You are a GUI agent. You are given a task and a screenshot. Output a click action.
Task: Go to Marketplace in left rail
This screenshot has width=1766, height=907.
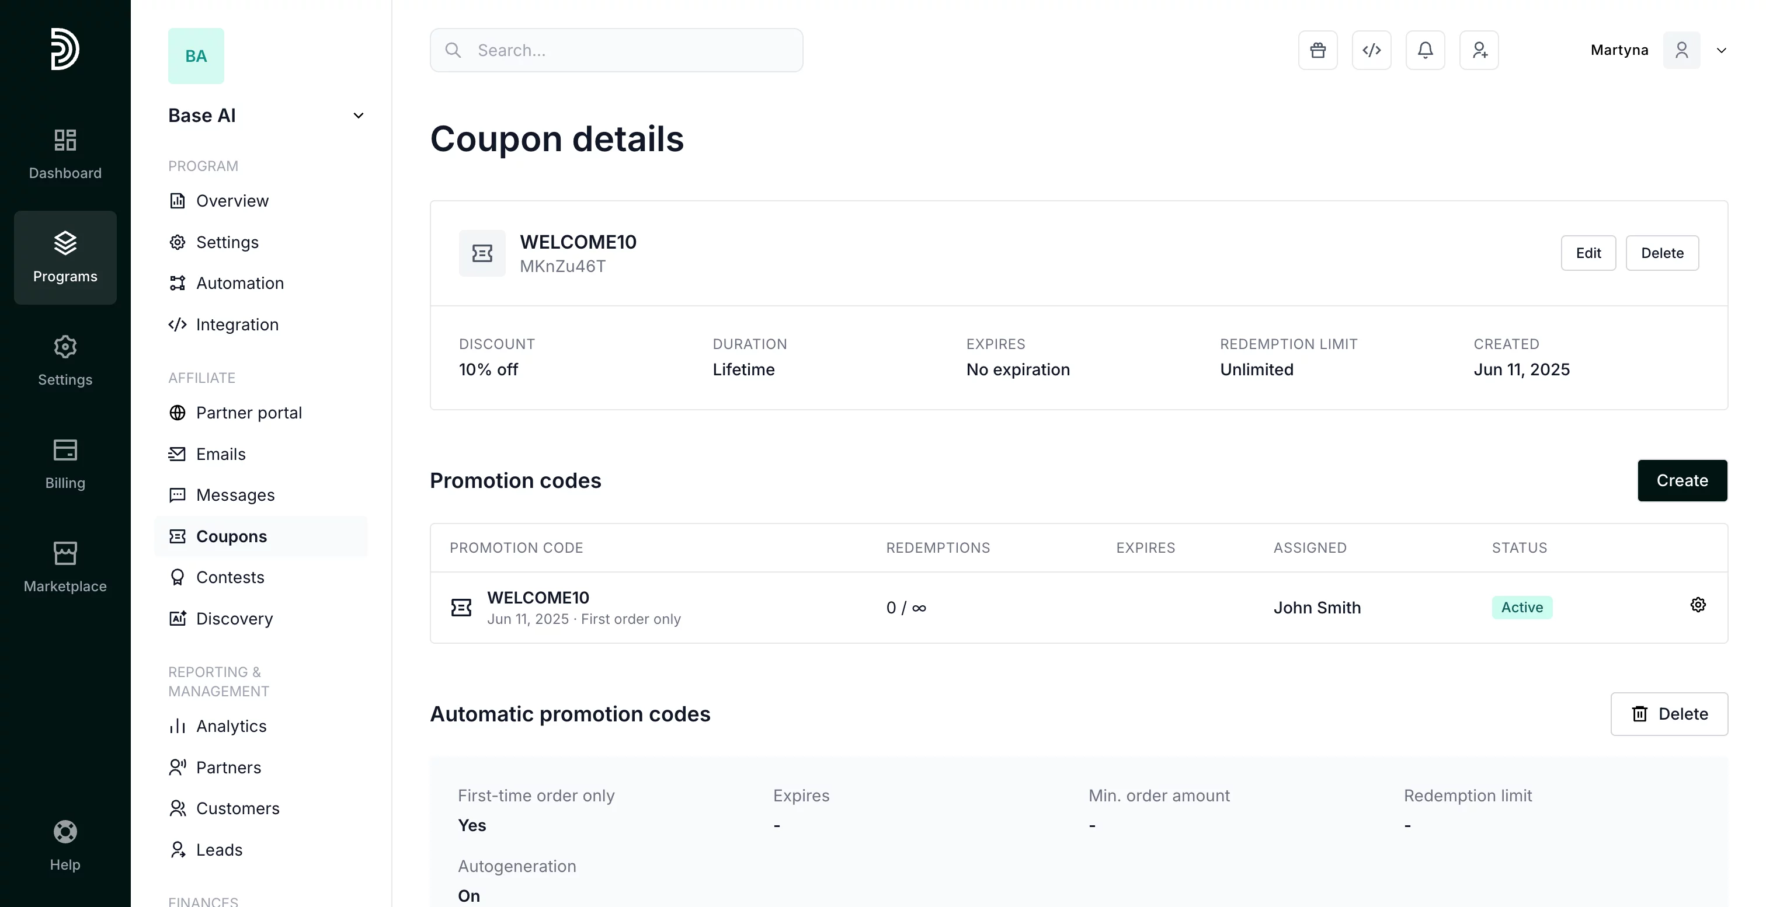[x=65, y=567]
